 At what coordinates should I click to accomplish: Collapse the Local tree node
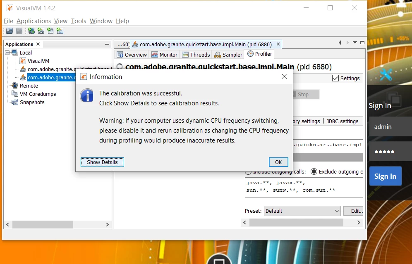[x=7, y=53]
